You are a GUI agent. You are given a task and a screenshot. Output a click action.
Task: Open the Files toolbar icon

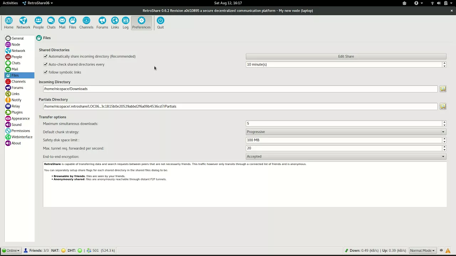point(73,23)
